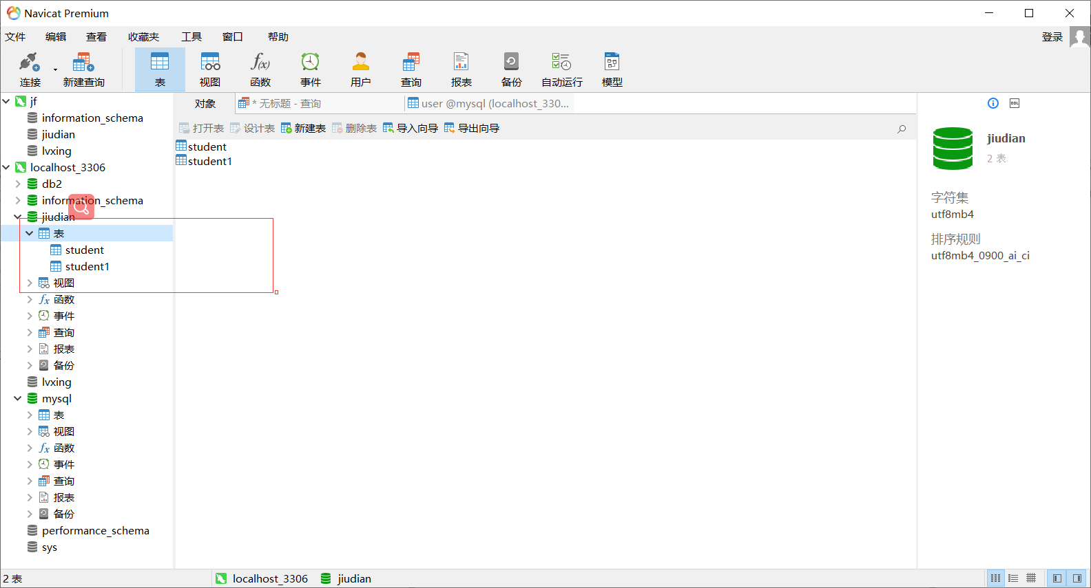Toggle the right information pane
Screen dimensions: 1091x588
coord(1077,578)
